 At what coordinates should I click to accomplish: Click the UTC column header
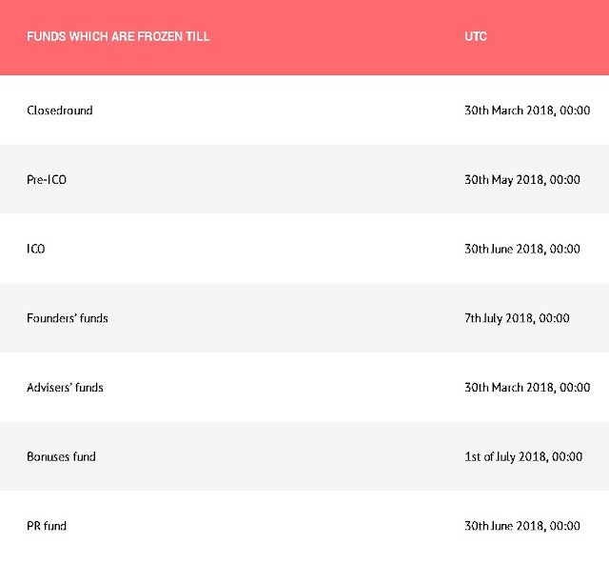point(476,37)
